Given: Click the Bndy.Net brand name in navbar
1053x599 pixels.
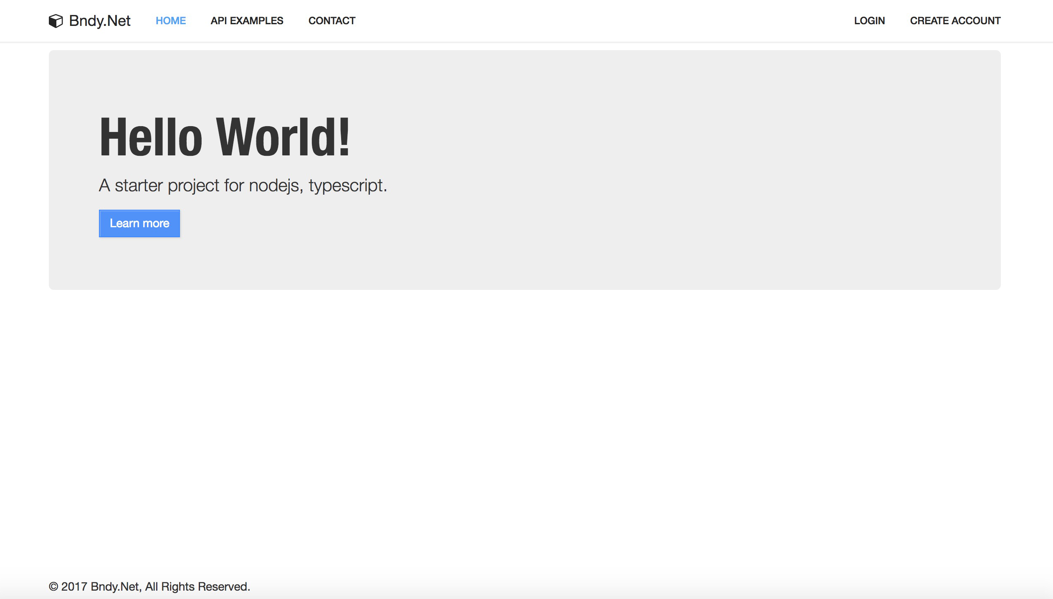Looking at the screenshot, I should point(100,21).
